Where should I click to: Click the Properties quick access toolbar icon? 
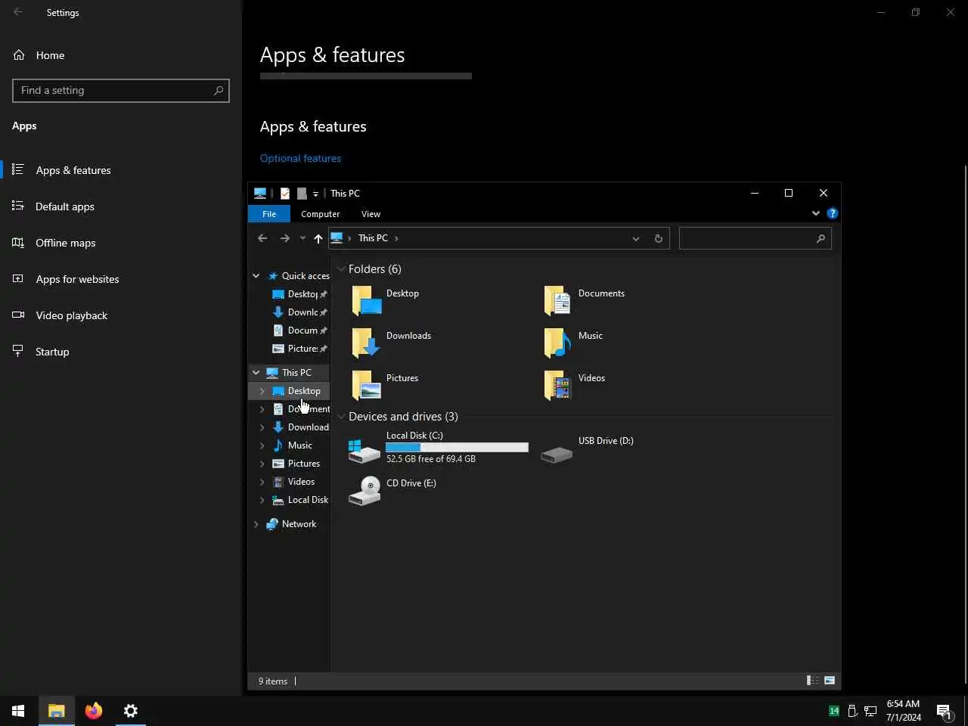point(285,194)
